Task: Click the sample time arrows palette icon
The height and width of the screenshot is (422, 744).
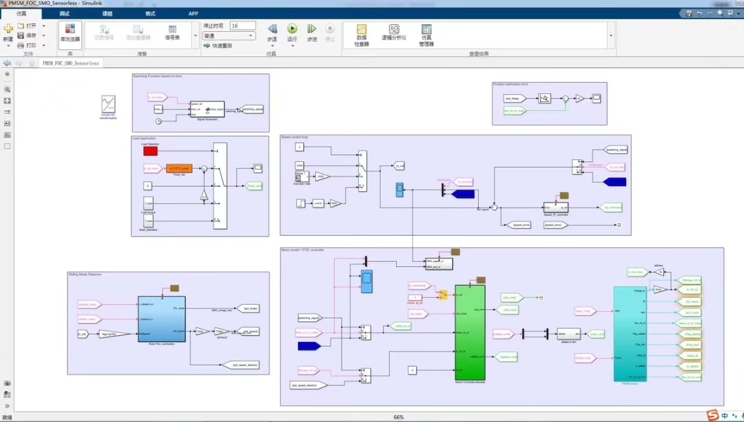Action: 7,112
